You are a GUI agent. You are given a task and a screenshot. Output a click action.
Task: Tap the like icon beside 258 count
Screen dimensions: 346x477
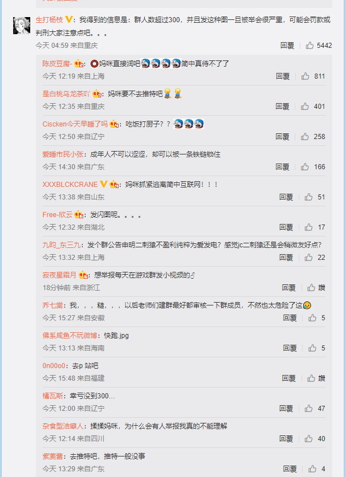tap(305, 137)
